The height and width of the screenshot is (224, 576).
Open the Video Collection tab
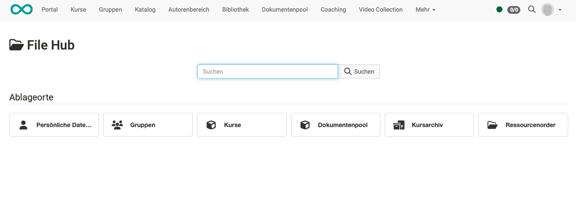(x=381, y=9)
